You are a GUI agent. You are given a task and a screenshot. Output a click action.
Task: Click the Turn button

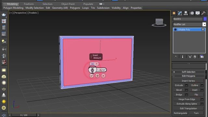(196, 113)
